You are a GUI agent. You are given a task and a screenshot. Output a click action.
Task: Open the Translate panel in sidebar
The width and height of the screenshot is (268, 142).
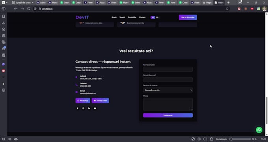pos(4,42)
